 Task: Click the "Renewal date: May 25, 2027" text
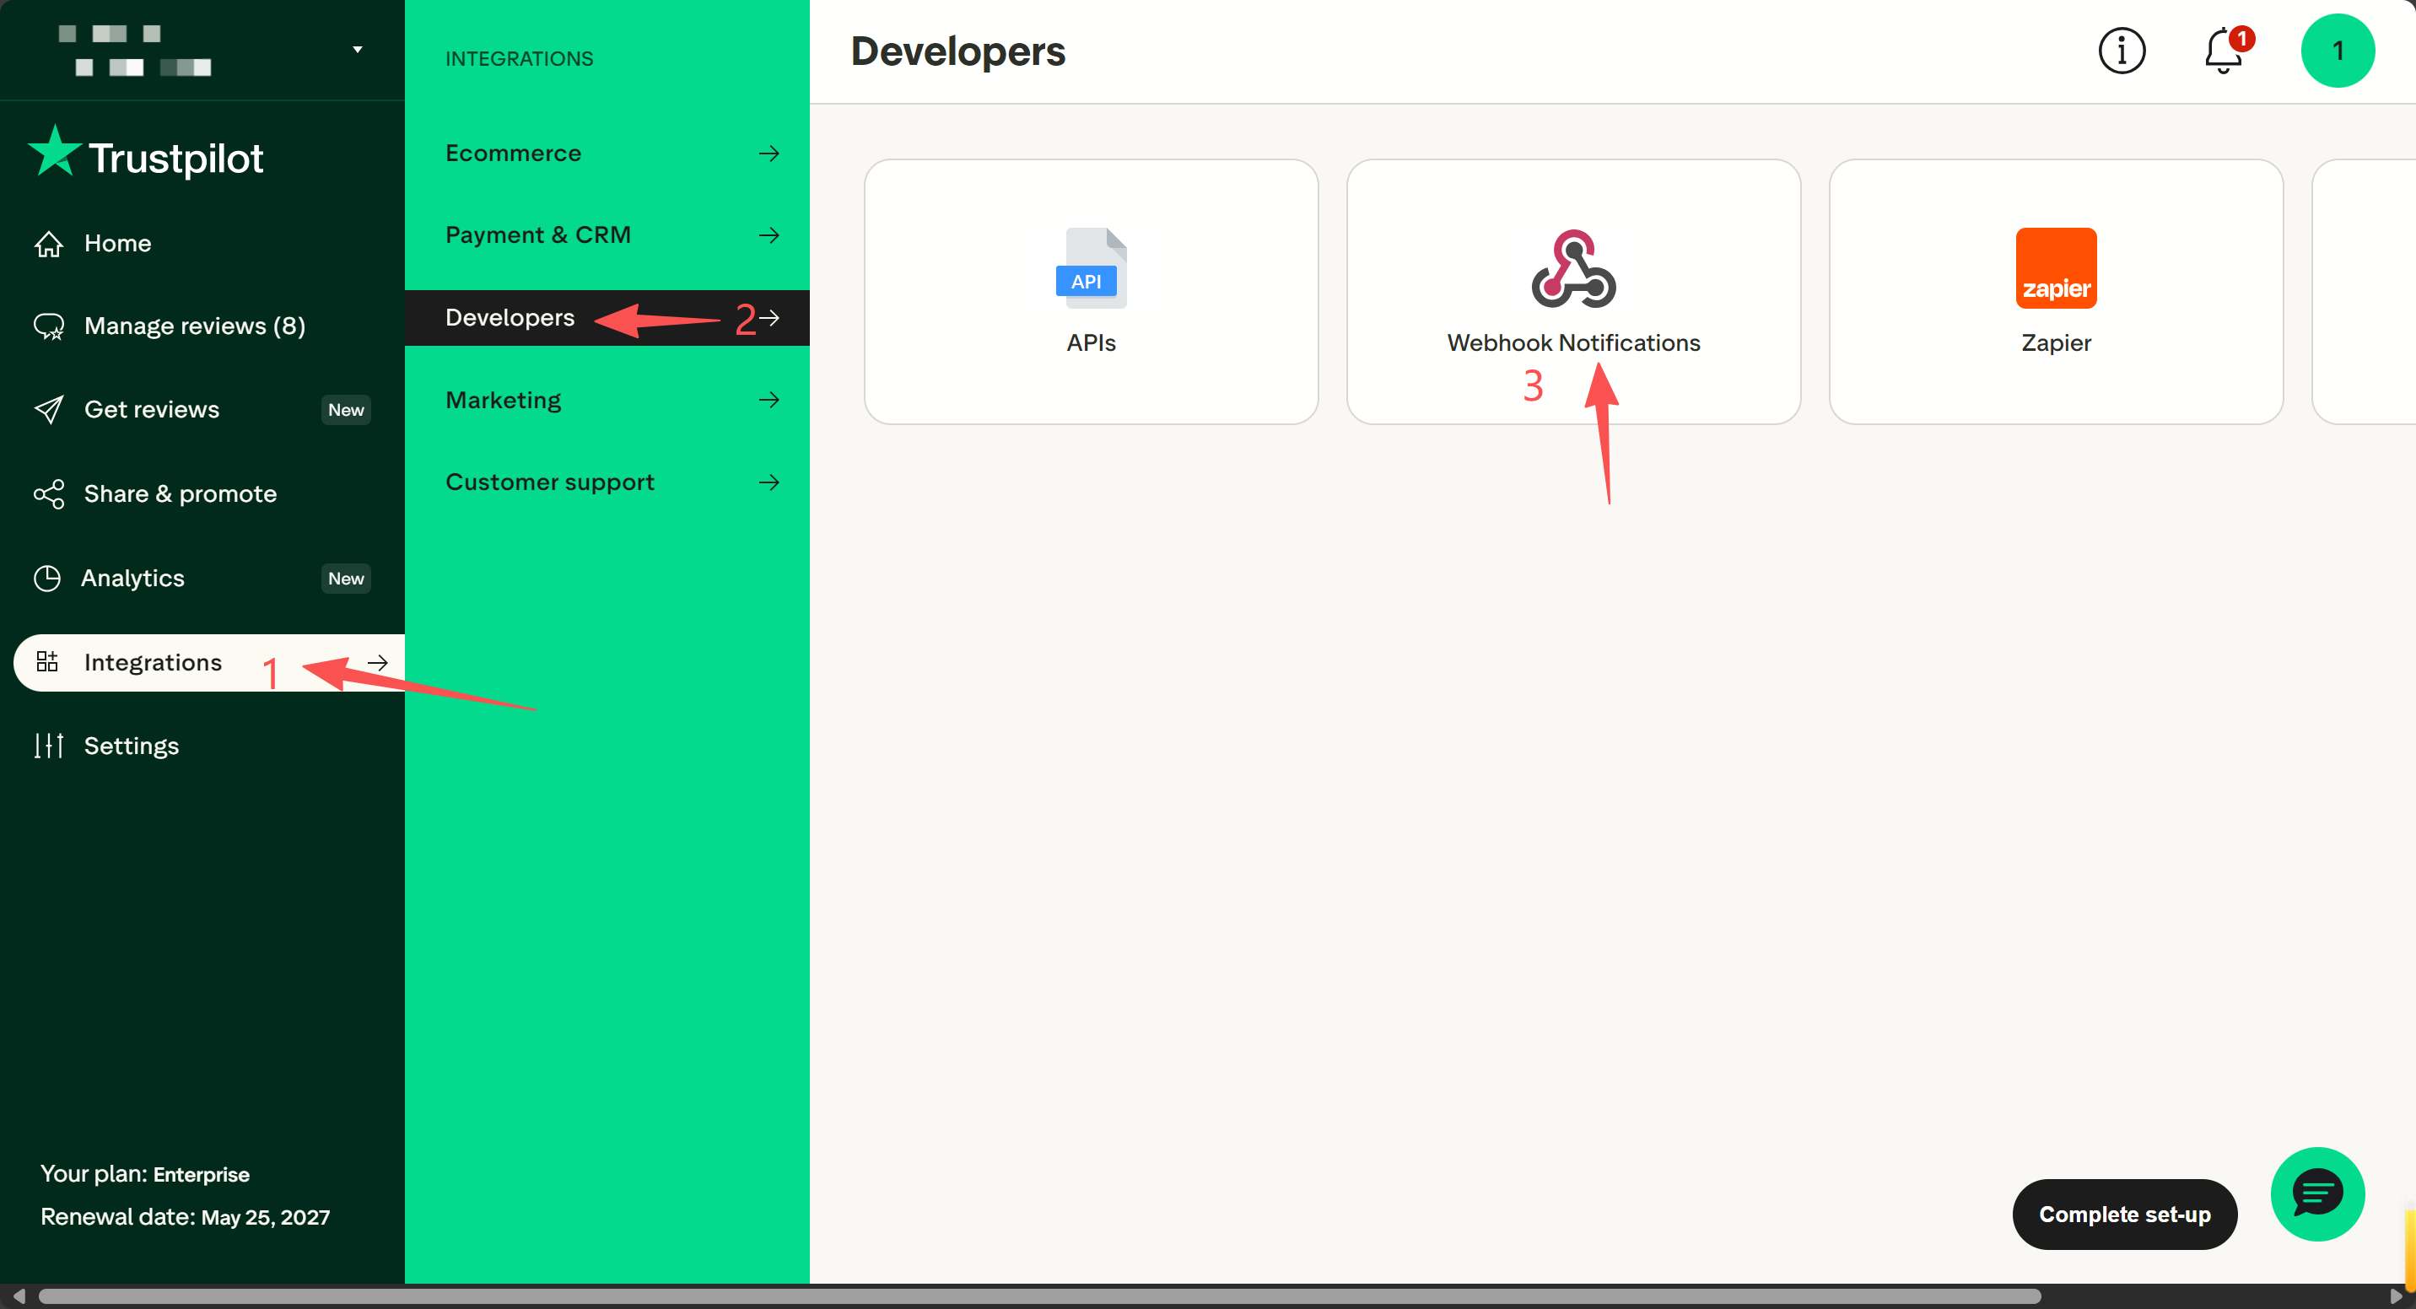[x=185, y=1217]
